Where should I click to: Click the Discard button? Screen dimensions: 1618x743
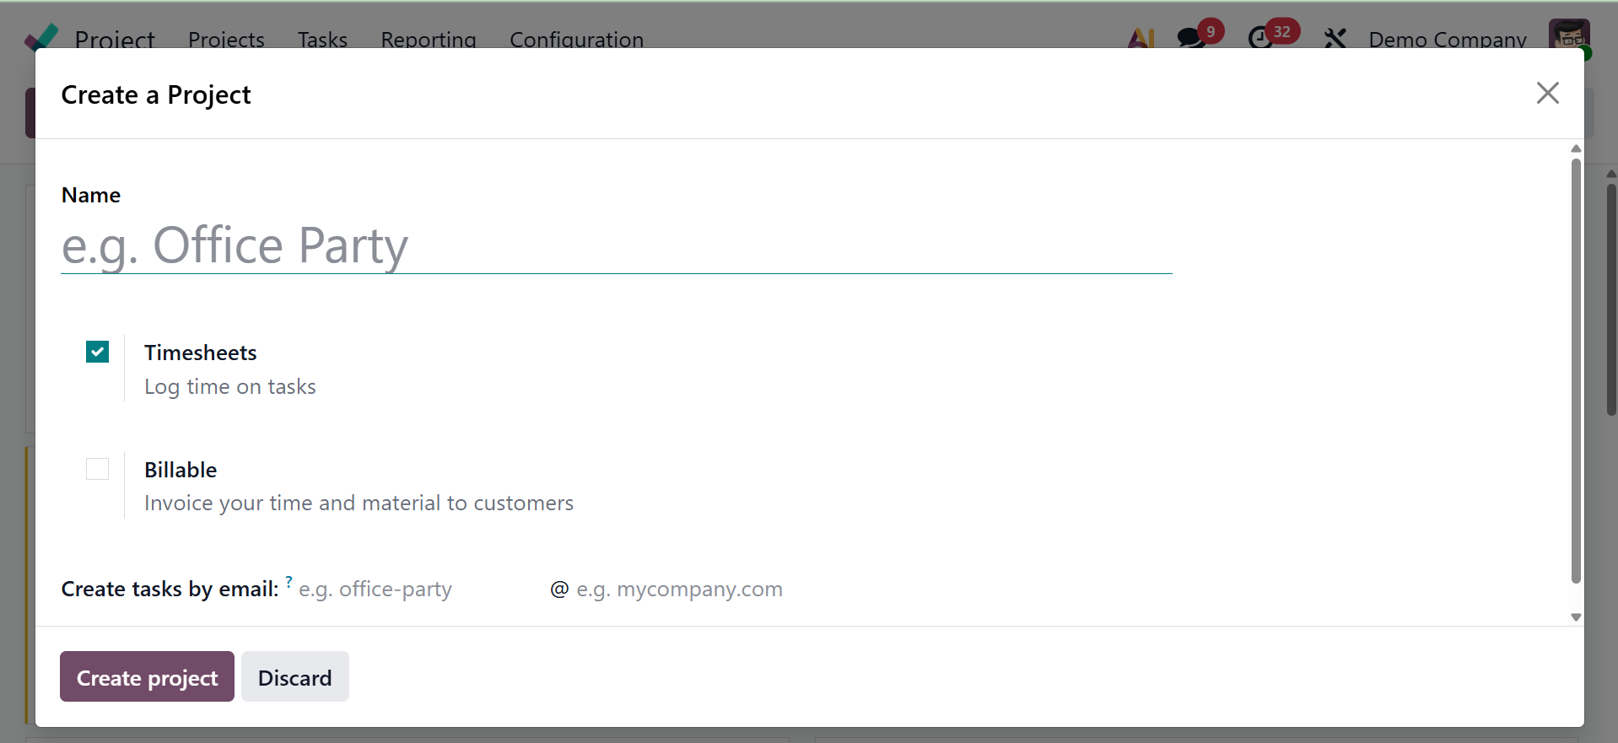[294, 676]
